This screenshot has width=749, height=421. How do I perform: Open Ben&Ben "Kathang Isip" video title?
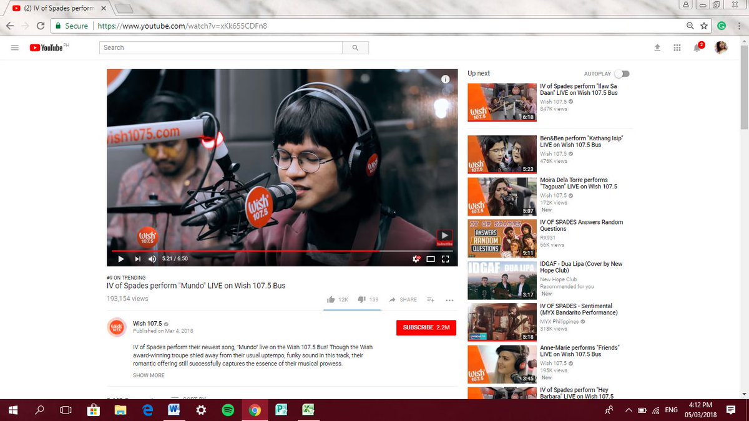click(x=582, y=142)
